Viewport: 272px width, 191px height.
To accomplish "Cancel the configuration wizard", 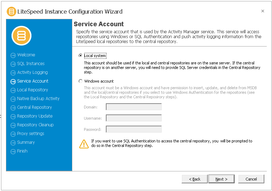I will point(251,179).
